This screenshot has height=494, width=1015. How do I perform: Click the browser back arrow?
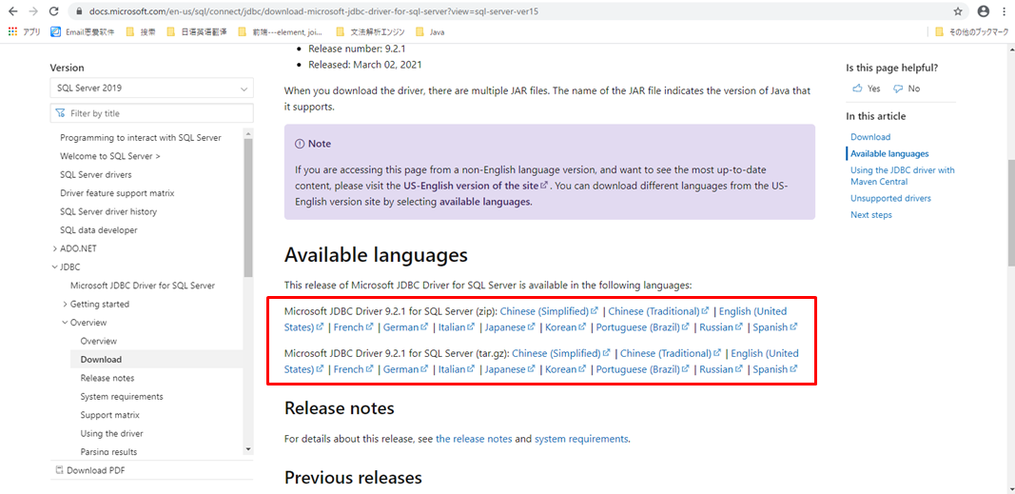click(13, 11)
